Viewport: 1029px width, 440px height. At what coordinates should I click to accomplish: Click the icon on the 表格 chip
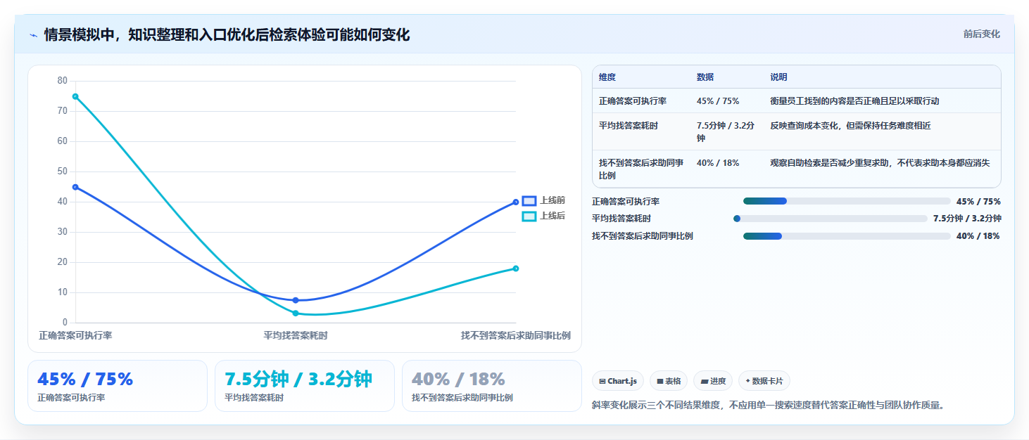pos(660,381)
